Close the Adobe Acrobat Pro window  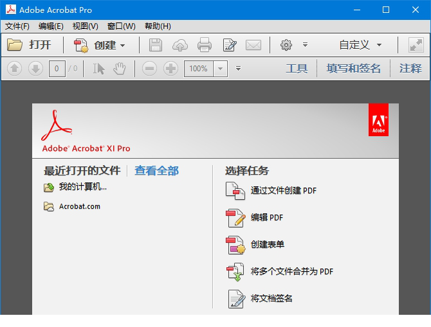(416, 10)
